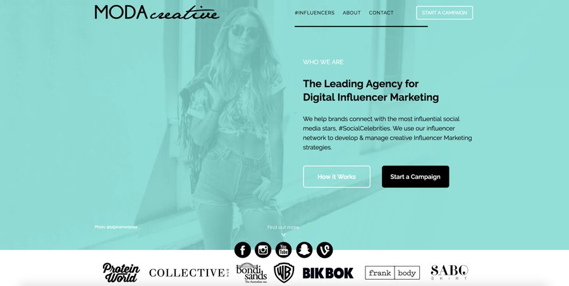Open the Instagram social icon
The image size is (569, 286).
263,250
